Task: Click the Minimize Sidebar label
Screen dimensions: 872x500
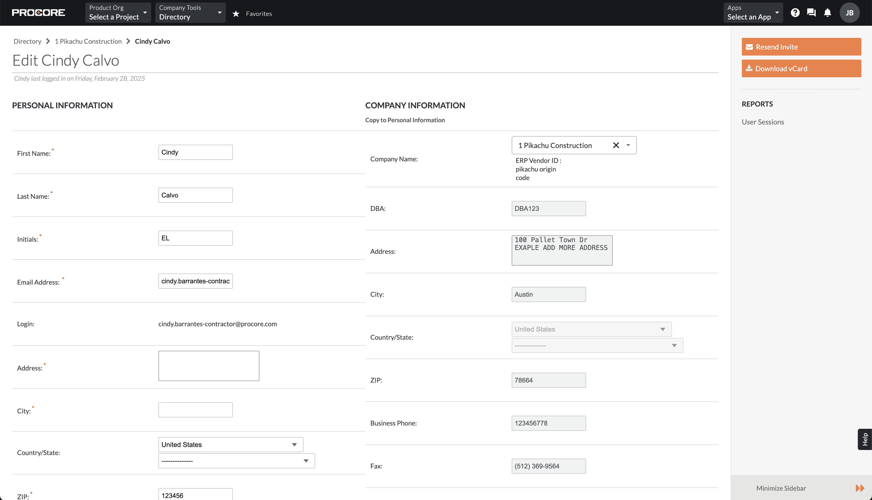Action: coord(781,488)
